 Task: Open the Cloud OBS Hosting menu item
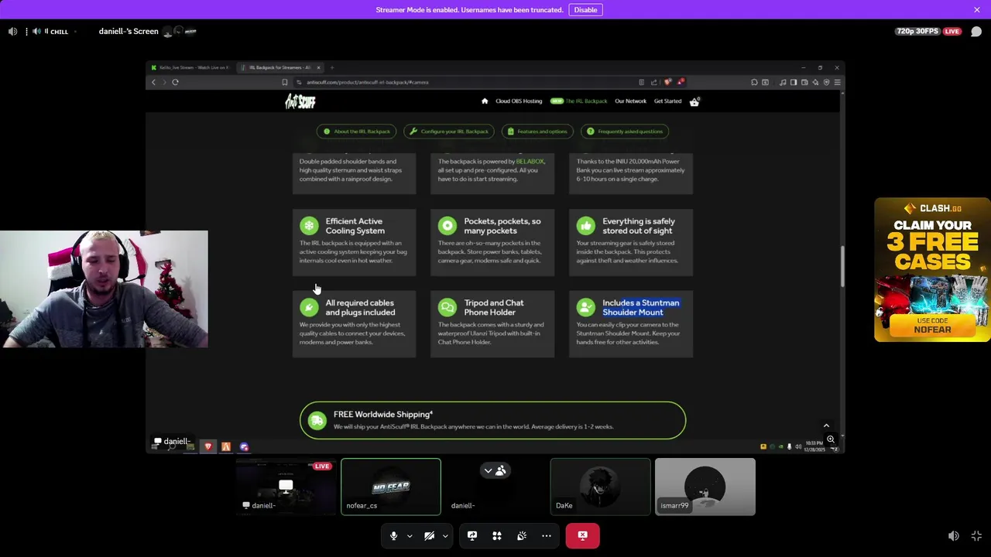519,101
